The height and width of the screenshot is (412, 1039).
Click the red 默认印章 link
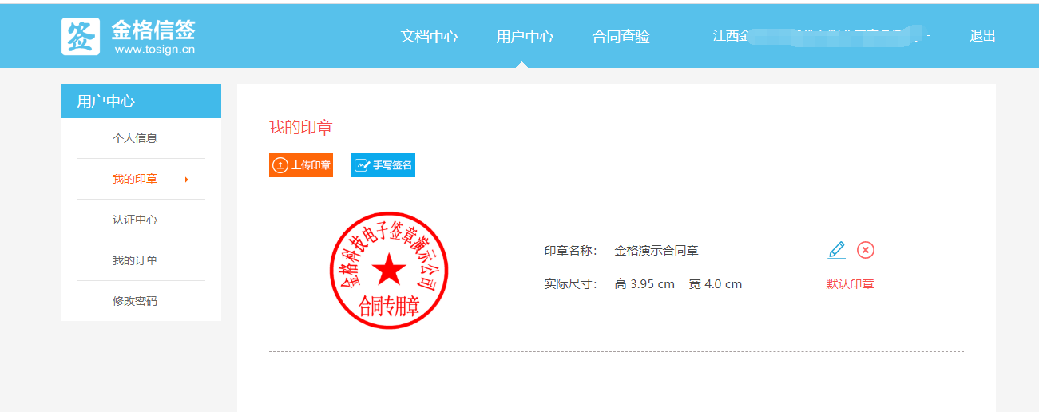(850, 283)
